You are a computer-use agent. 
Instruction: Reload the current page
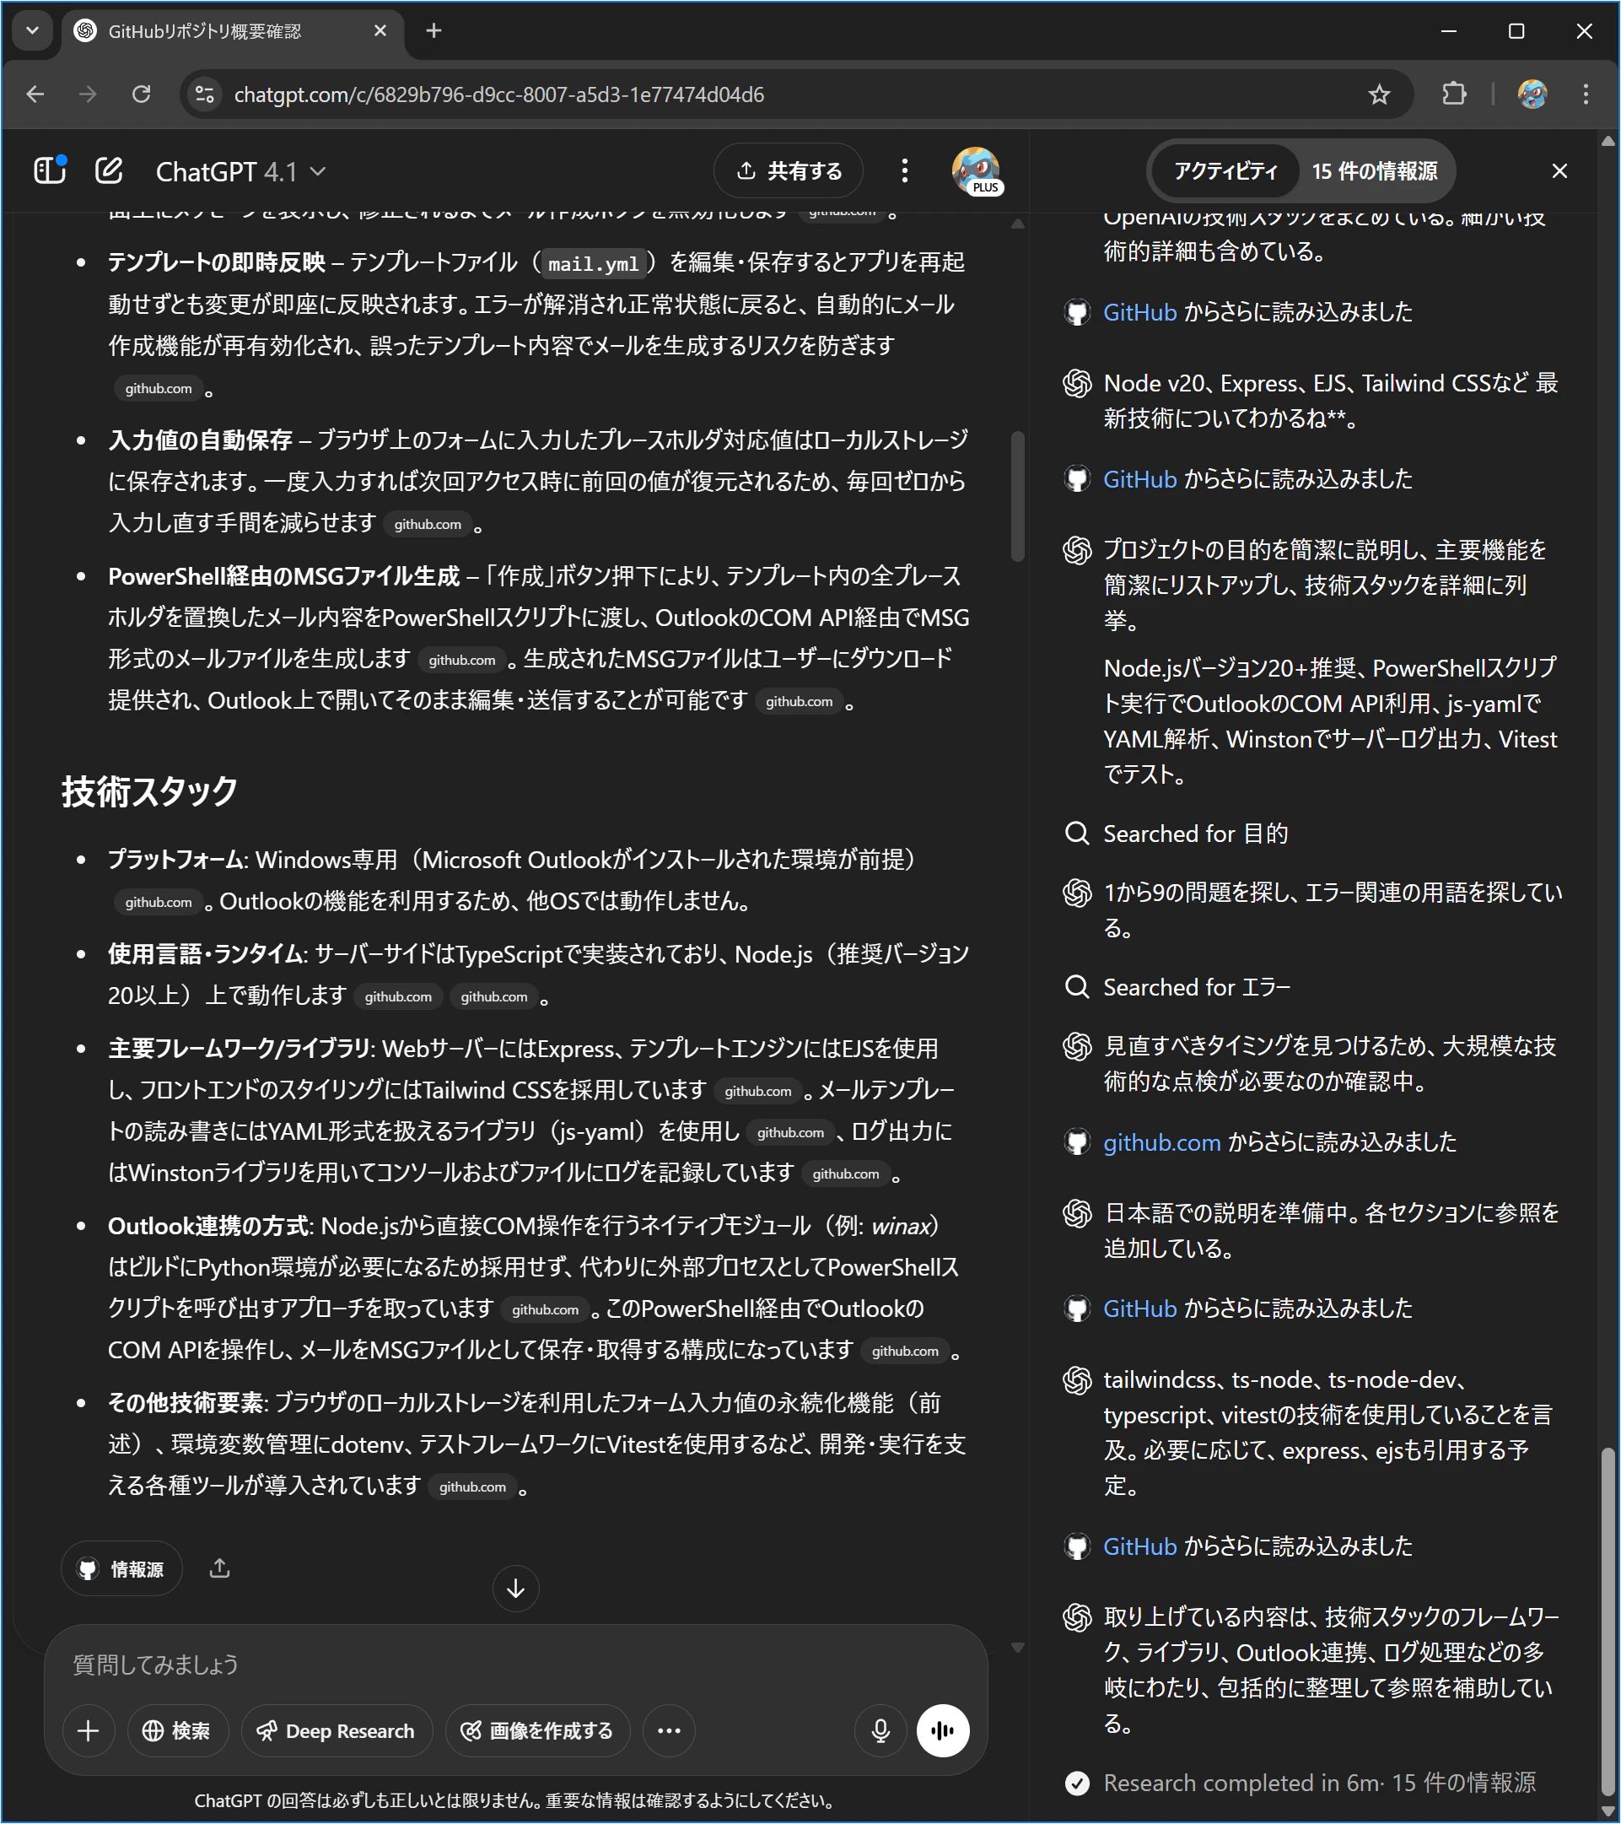141,94
